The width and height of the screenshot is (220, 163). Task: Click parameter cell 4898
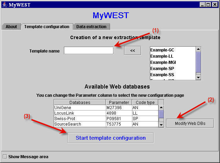tap(119, 113)
